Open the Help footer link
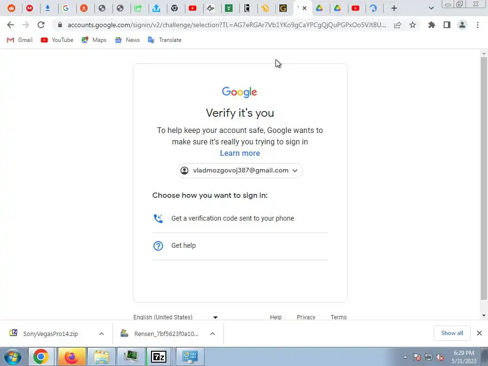This screenshot has height=366, width=488. pyautogui.click(x=276, y=317)
